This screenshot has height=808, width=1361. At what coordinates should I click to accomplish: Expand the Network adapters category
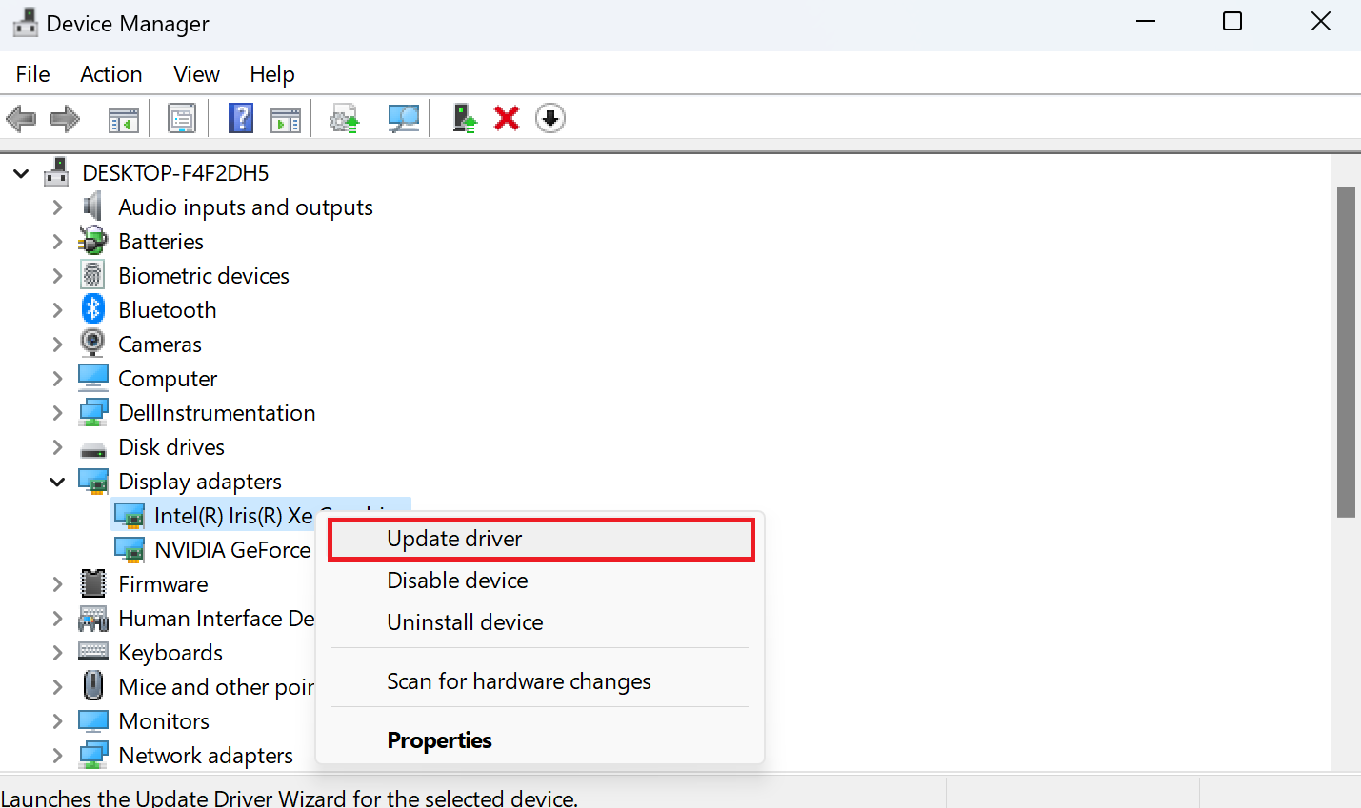click(x=57, y=755)
